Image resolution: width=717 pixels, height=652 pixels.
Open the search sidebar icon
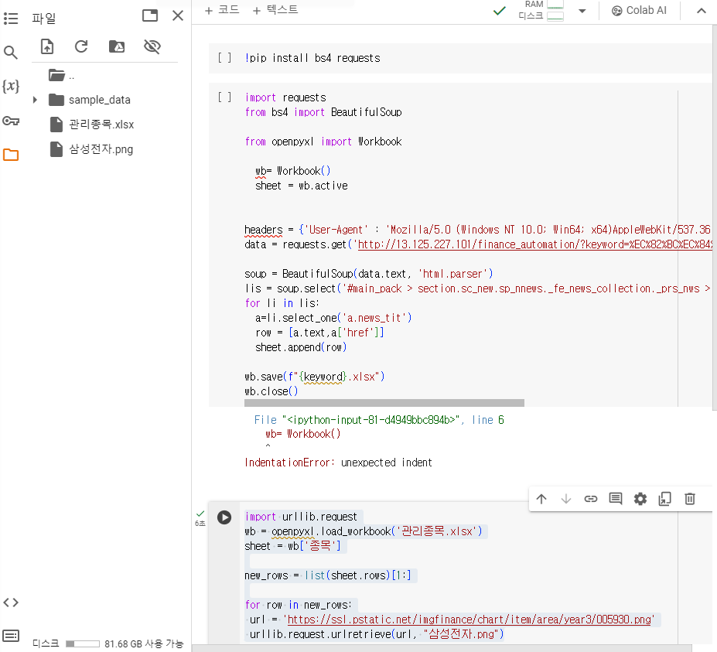tap(11, 53)
